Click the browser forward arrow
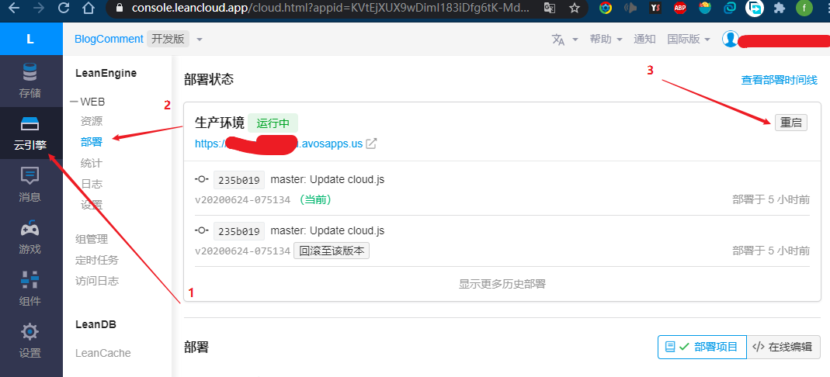Viewport: 830px width, 377px height. pos(39,8)
